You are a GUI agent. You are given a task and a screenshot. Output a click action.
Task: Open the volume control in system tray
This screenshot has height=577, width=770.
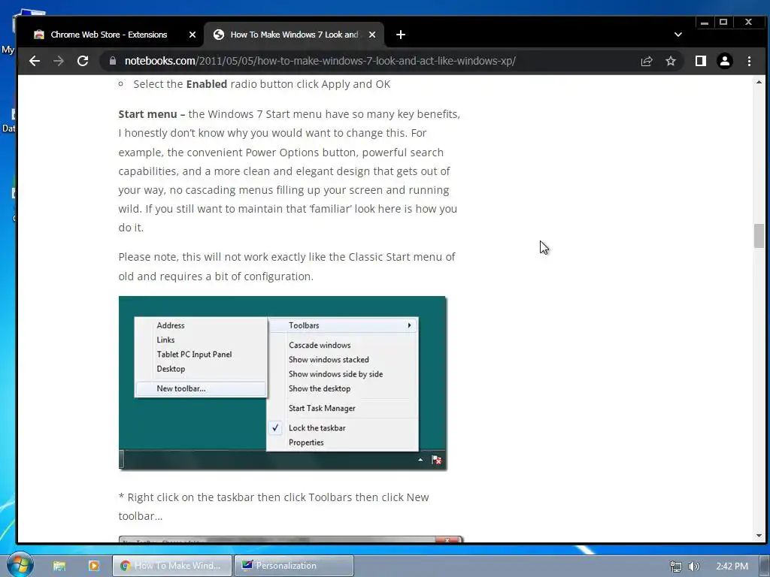(x=693, y=566)
